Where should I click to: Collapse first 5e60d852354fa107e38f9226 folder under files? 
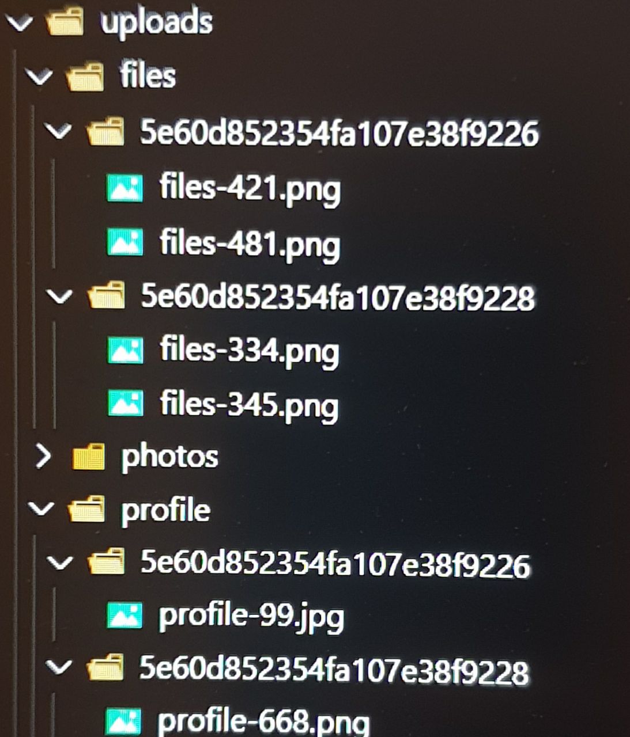(x=59, y=132)
